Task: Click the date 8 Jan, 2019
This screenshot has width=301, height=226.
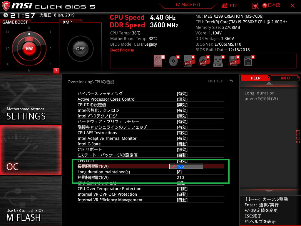Action: [x=64, y=15]
